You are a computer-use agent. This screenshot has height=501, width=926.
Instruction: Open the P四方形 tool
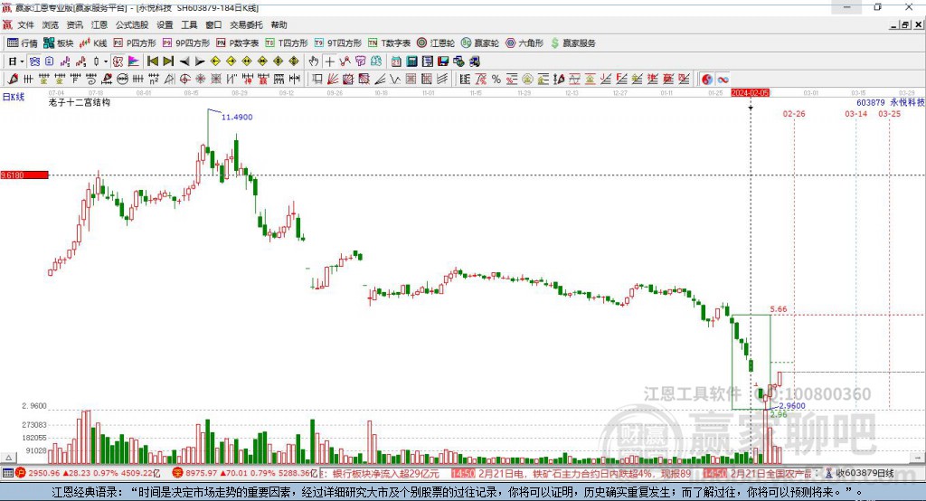click(135, 43)
